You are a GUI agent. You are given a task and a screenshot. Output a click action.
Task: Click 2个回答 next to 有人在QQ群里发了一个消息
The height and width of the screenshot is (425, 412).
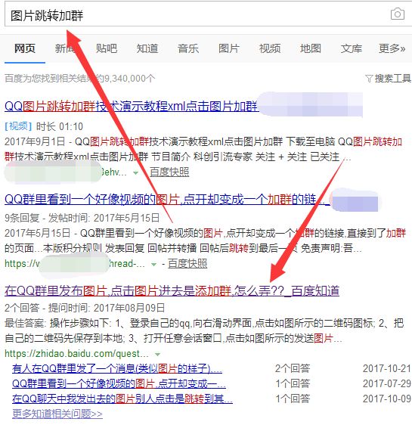(x=293, y=368)
